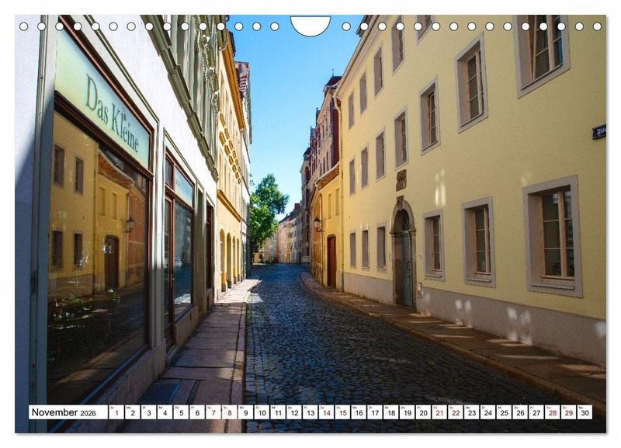Click Sunday the 8th date cell
The image size is (621, 448).
pos(229,412)
